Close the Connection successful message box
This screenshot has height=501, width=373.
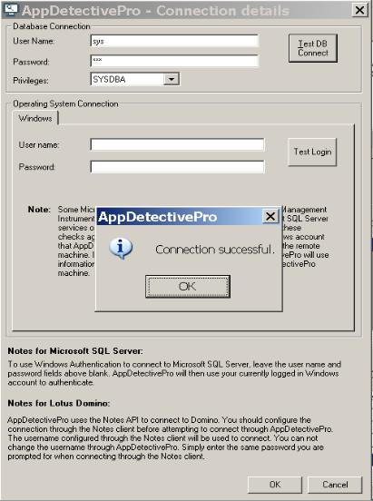tap(270, 216)
